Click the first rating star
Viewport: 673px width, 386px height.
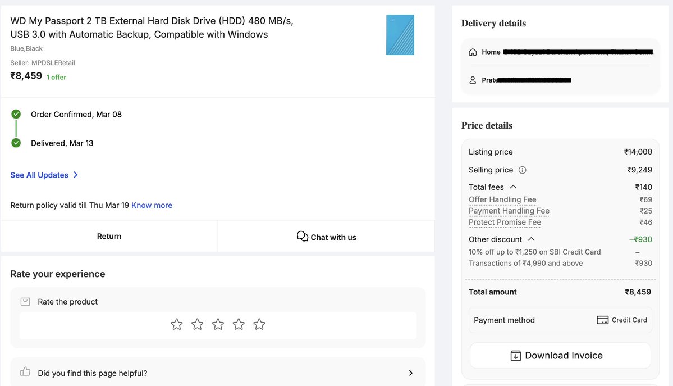tap(176, 324)
